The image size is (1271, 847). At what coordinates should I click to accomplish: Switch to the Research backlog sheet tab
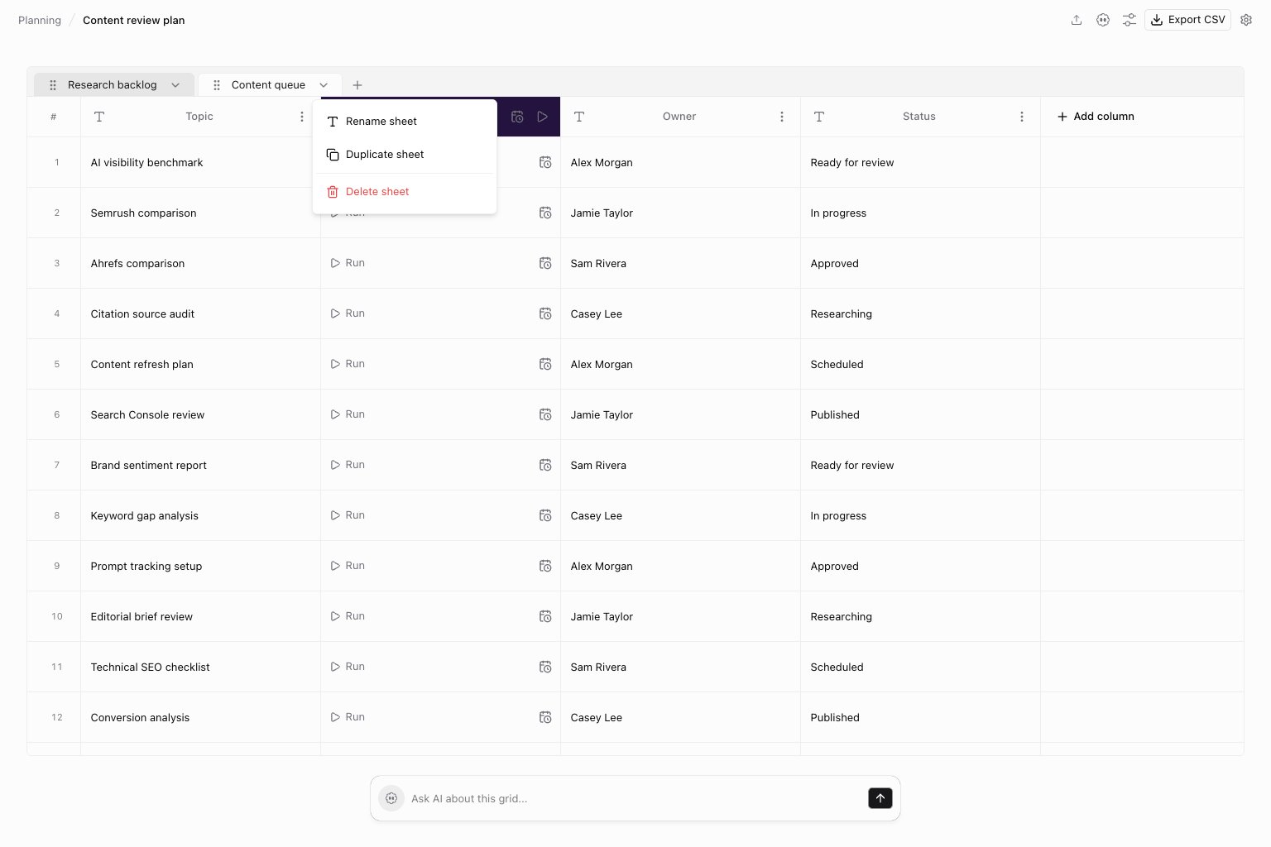tap(113, 85)
